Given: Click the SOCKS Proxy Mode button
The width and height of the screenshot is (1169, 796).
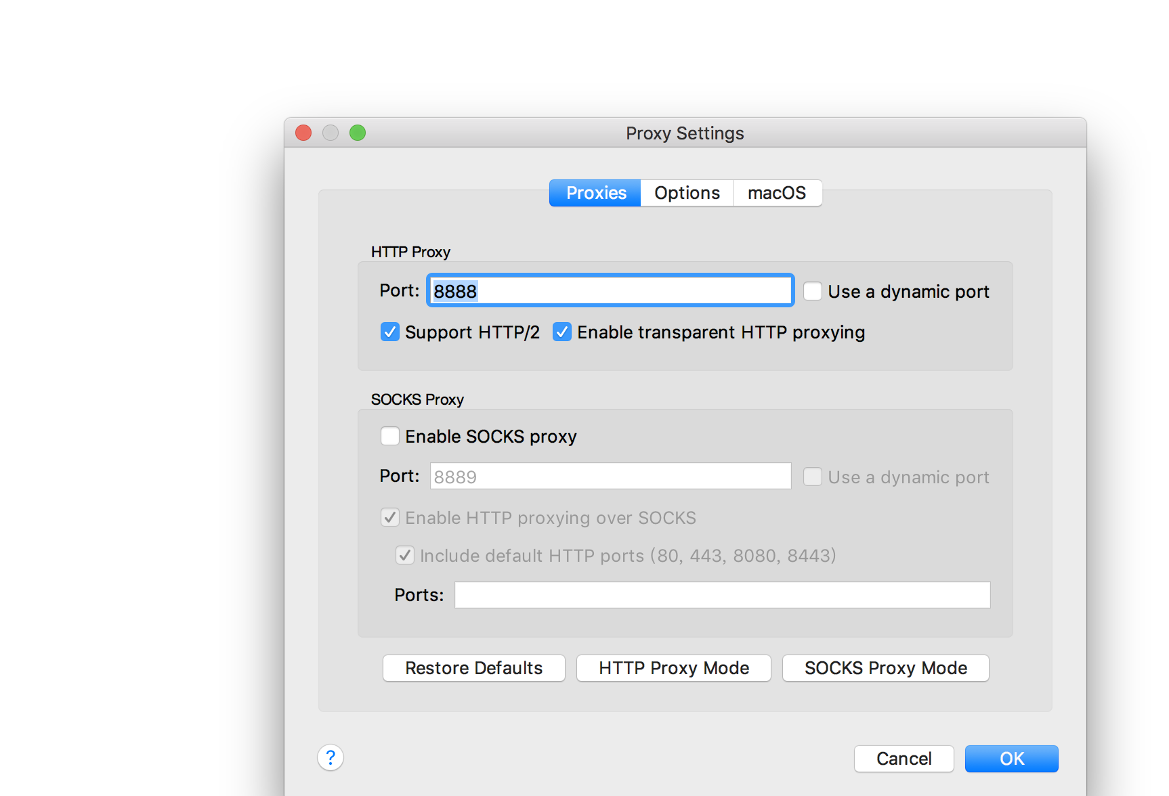Looking at the screenshot, I should point(885,668).
